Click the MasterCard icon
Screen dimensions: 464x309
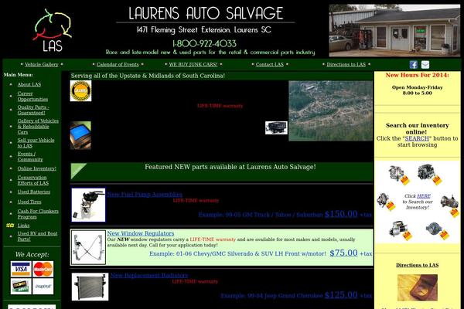(43, 269)
